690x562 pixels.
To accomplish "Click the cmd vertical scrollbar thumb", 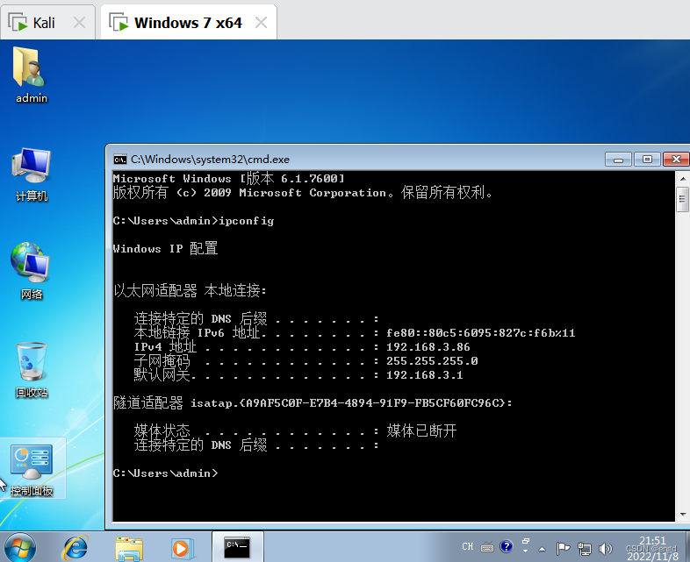I will 682,200.
